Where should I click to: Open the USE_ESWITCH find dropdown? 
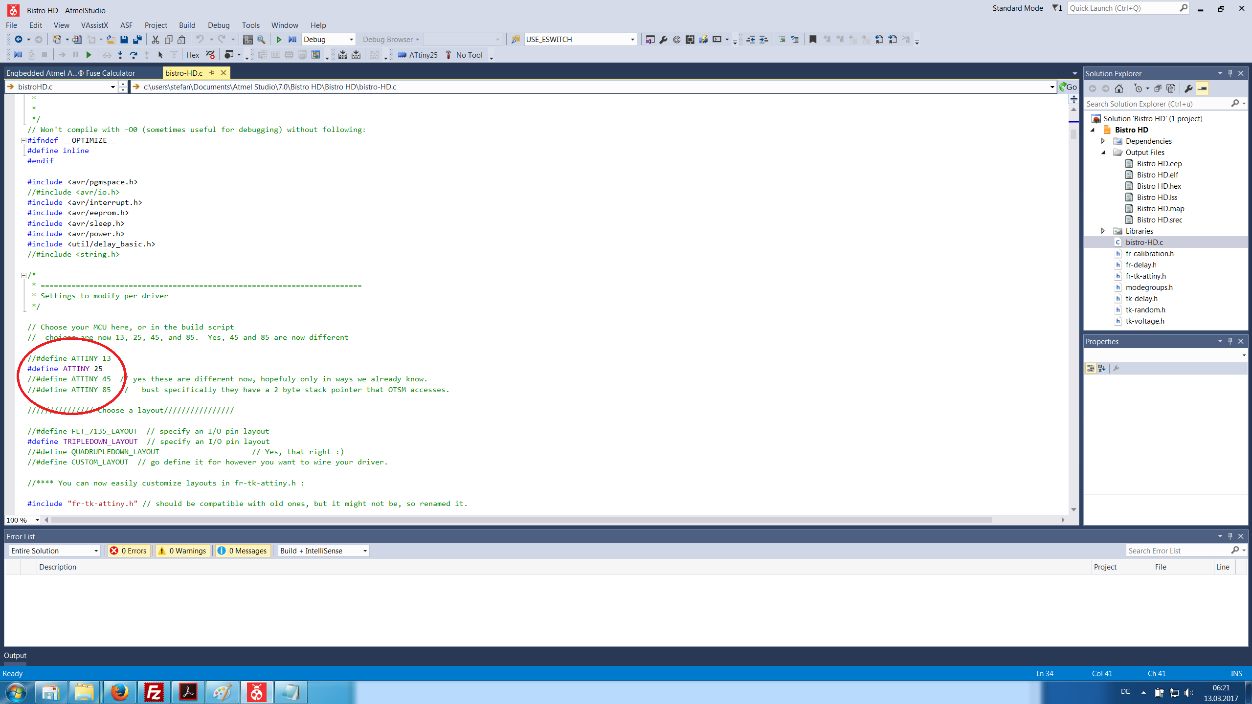632,40
